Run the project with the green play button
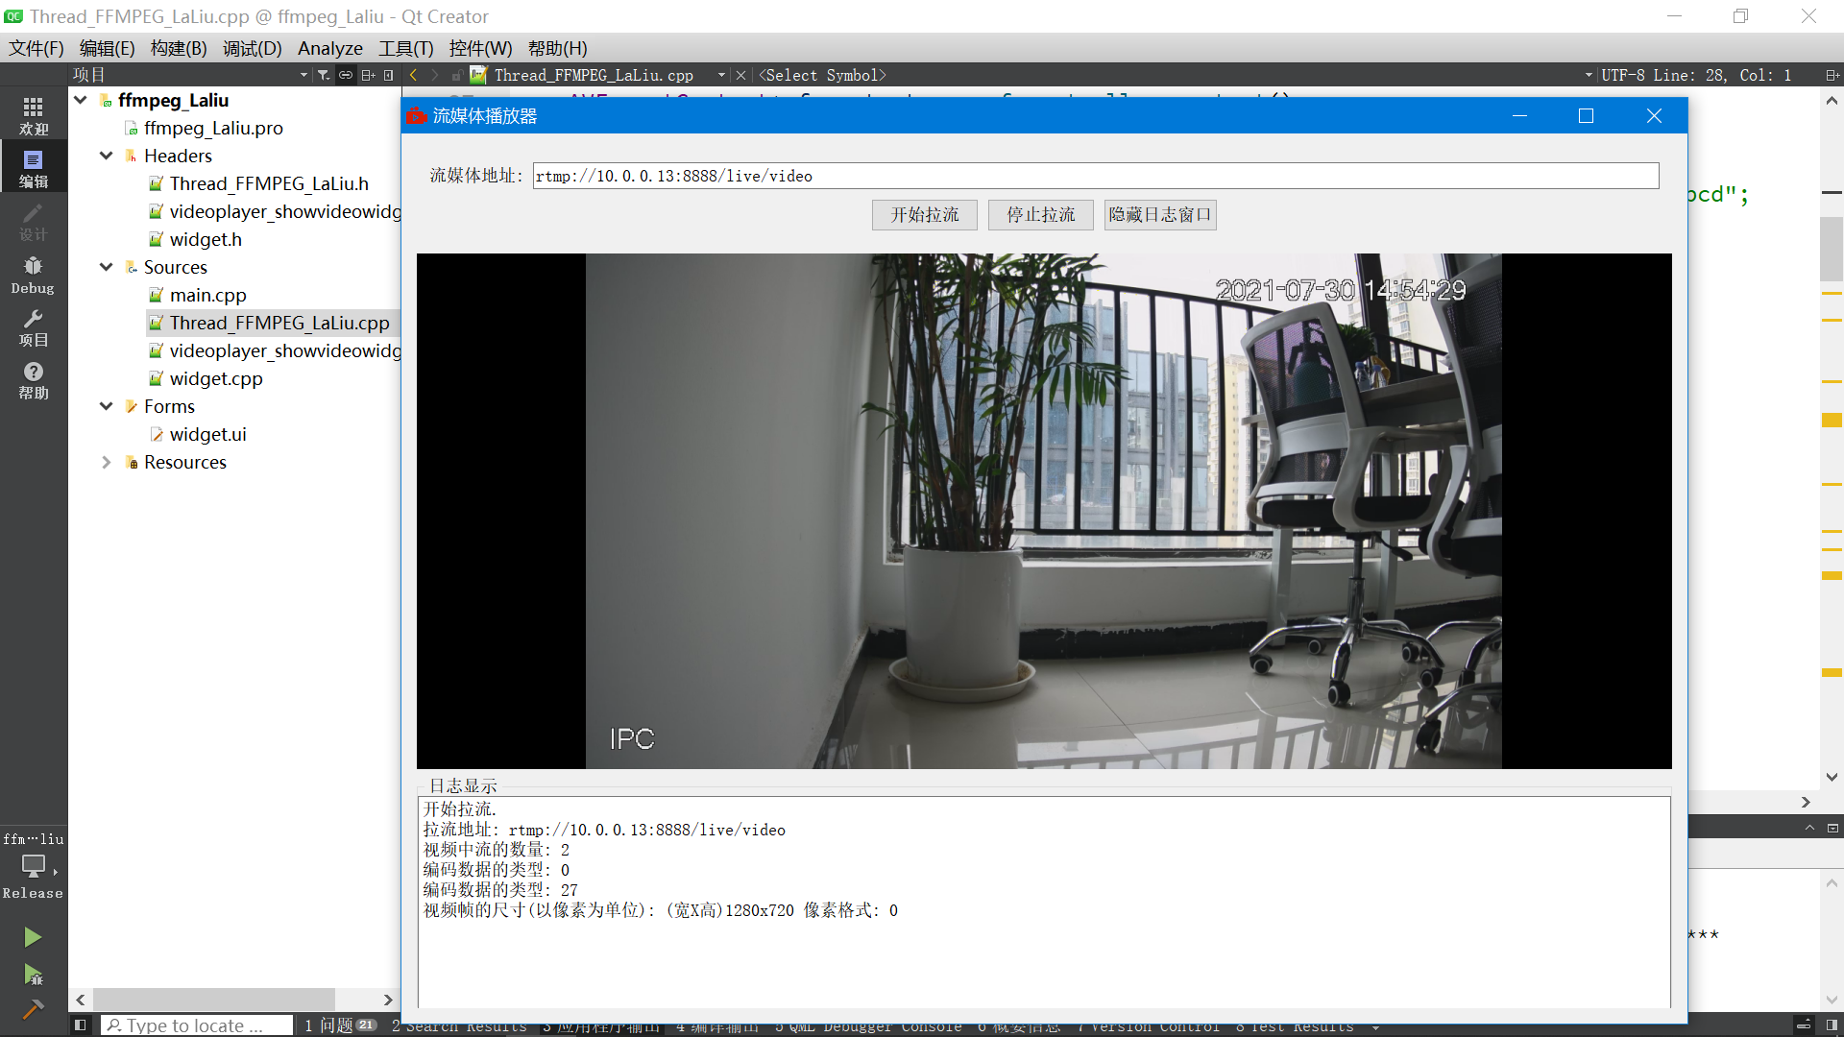The image size is (1844, 1037). coord(32,936)
